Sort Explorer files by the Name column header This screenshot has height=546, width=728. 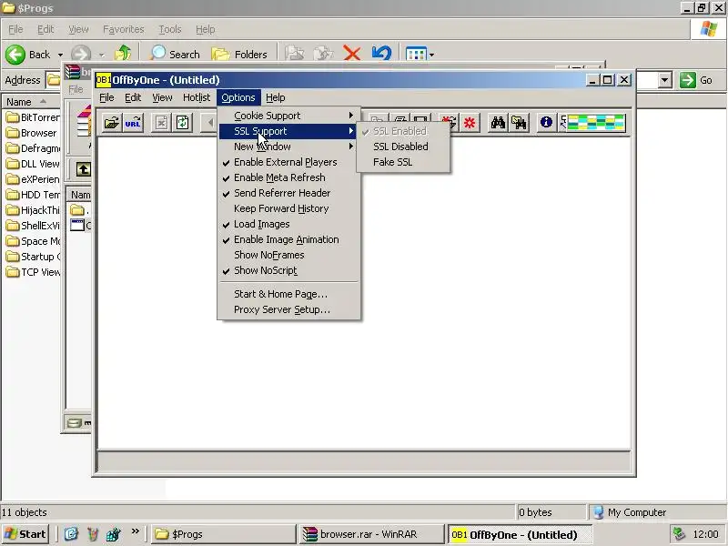[x=30, y=102]
